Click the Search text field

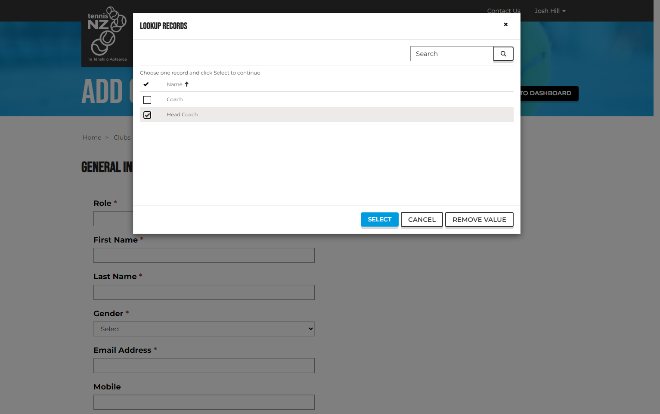point(452,54)
